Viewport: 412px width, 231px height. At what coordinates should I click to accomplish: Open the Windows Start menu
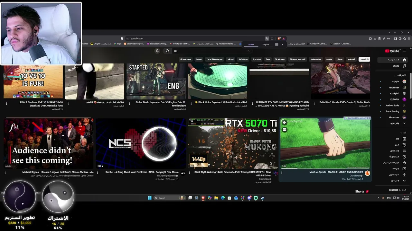coord(150,198)
